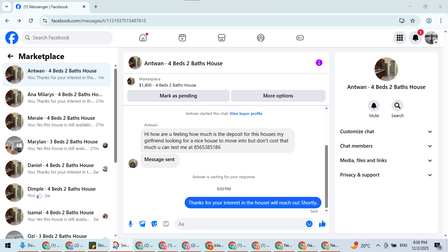Open the Facebook menu grid icon
Image resolution: width=448 pixels, height=252 pixels.
(x=400, y=38)
